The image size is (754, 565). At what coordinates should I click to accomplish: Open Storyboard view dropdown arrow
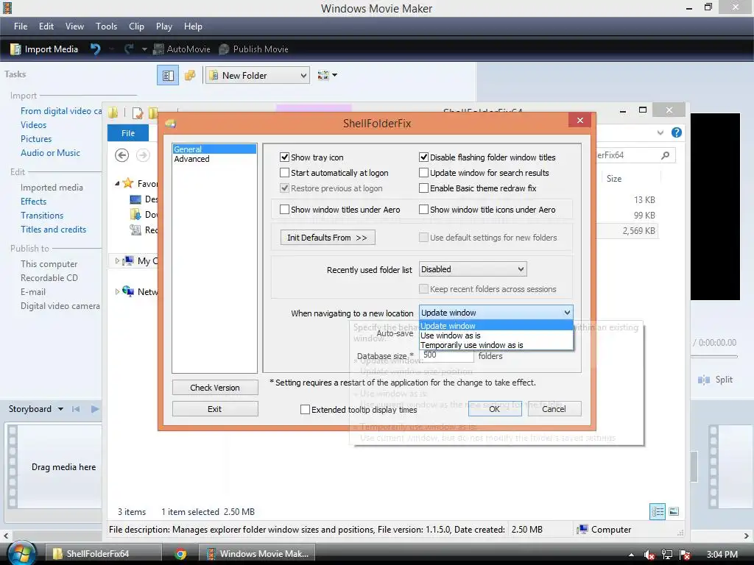[x=60, y=409]
